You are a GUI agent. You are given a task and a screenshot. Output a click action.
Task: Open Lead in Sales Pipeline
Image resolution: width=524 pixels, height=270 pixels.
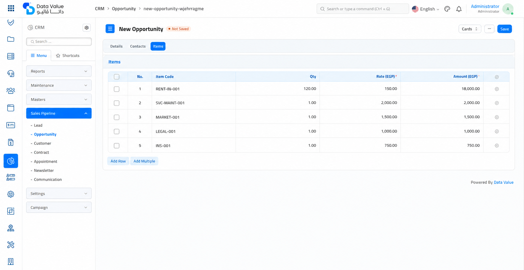[38, 125]
